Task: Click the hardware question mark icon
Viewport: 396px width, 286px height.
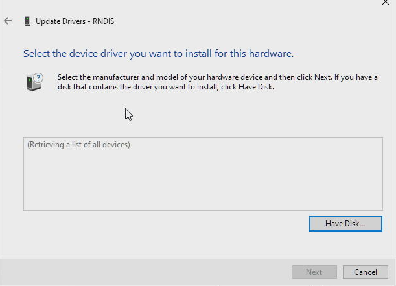Action: 34,82
